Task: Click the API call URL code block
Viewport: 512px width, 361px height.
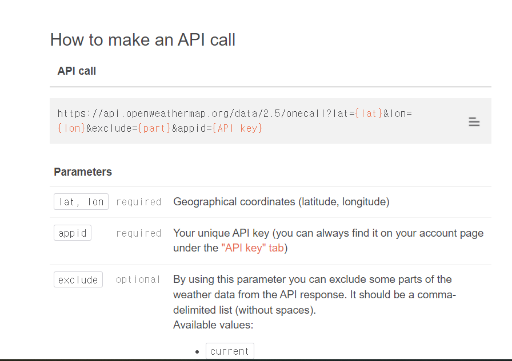Action: pos(270,121)
